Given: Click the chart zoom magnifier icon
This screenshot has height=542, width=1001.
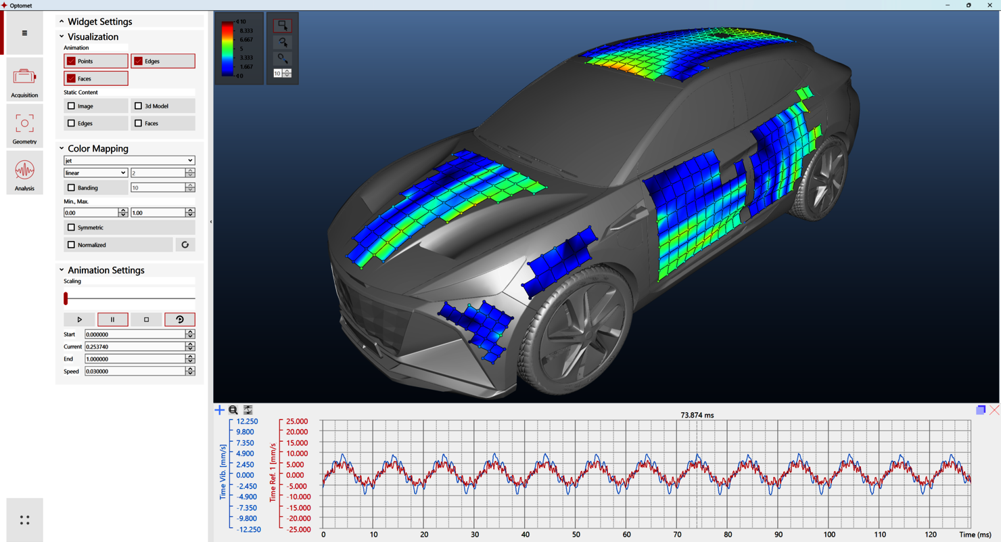Looking at the screenshot, I should (x=233, y=410).
